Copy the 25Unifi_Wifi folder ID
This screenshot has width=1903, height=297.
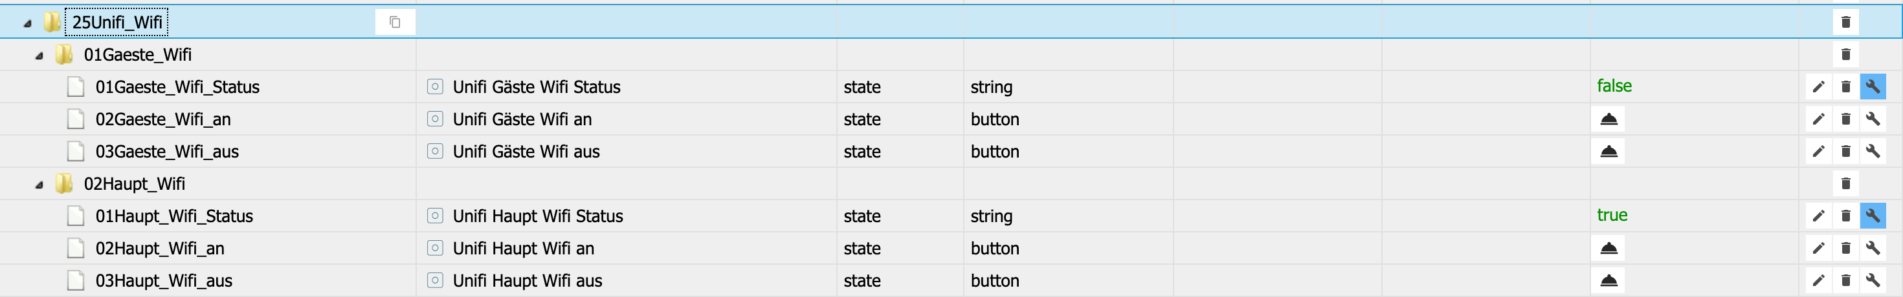pos(394,22)
